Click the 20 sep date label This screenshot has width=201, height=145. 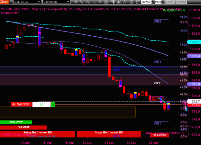[x=87, y=142]
